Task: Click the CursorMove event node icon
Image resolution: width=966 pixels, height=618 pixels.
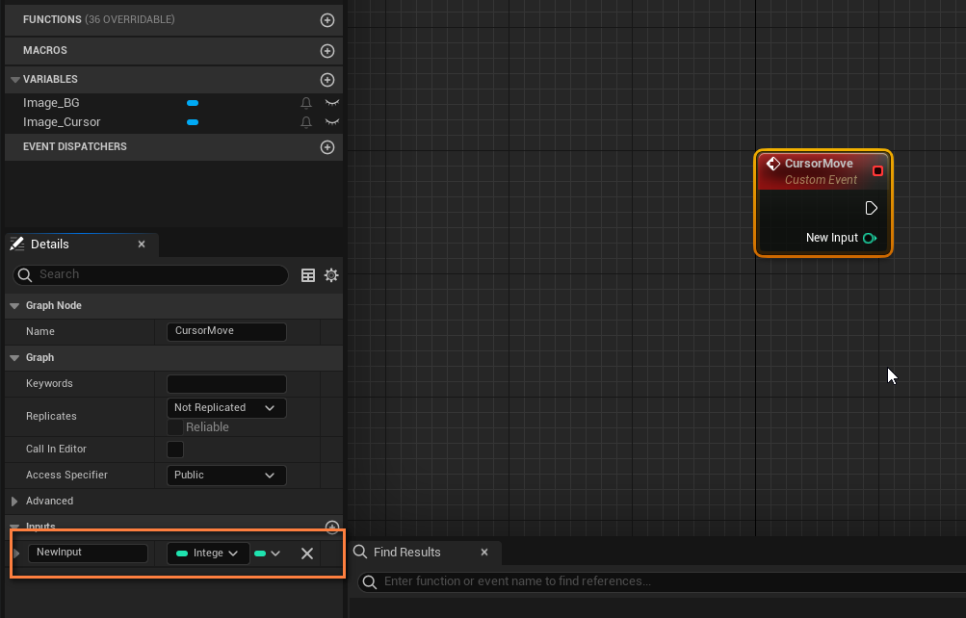Action: [772, 164]
